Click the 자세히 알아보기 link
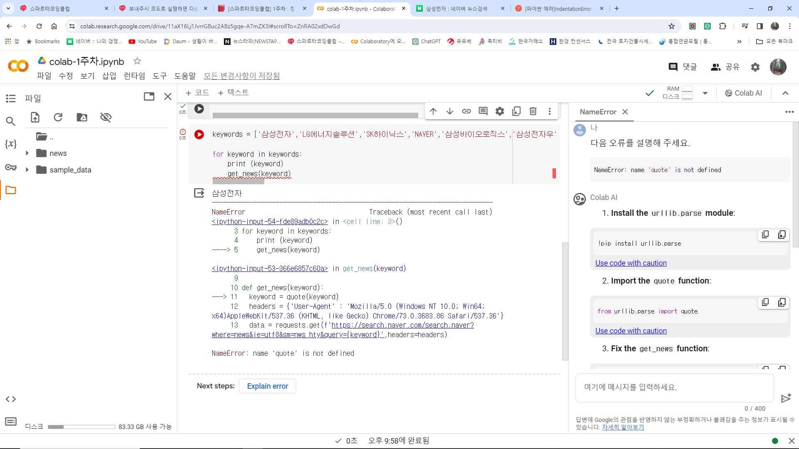Screen dimensions: 799x449 point(623,427)
